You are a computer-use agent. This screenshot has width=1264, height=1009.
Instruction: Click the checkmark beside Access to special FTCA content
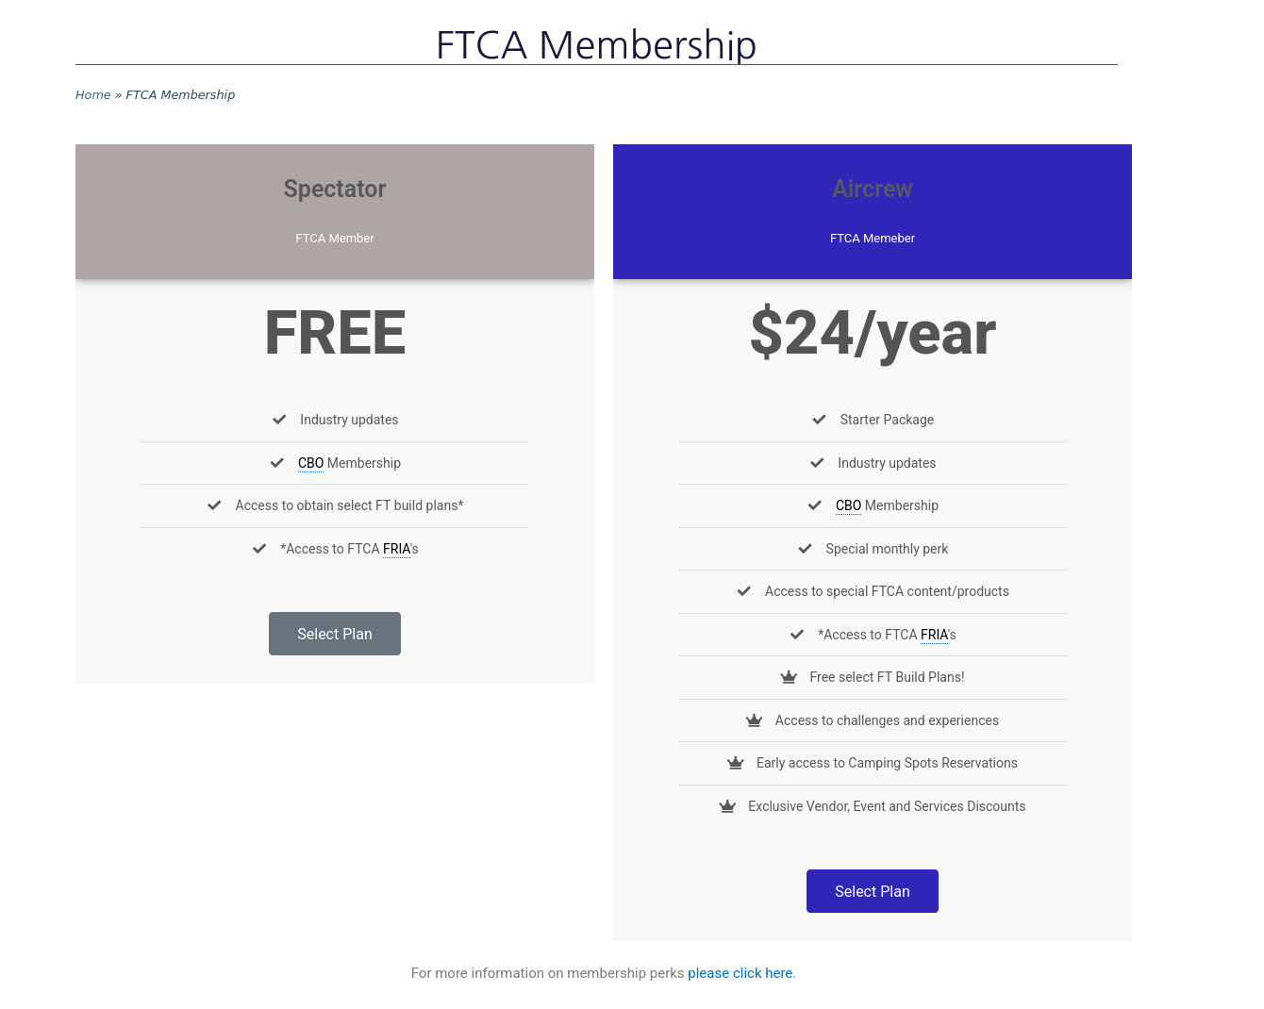click(x=744, y=591)
